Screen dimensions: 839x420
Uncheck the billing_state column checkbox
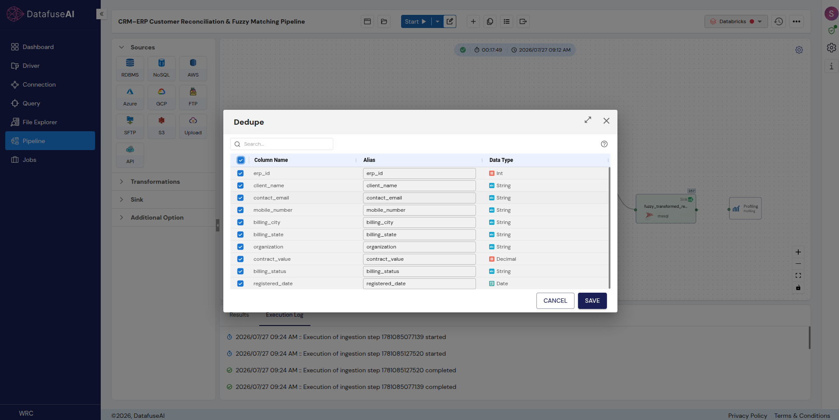point(240,234)
